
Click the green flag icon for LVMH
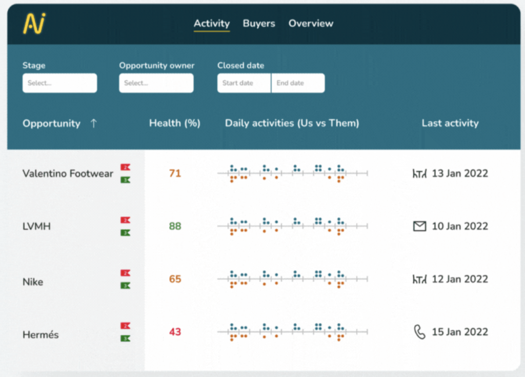click(125, 233)
